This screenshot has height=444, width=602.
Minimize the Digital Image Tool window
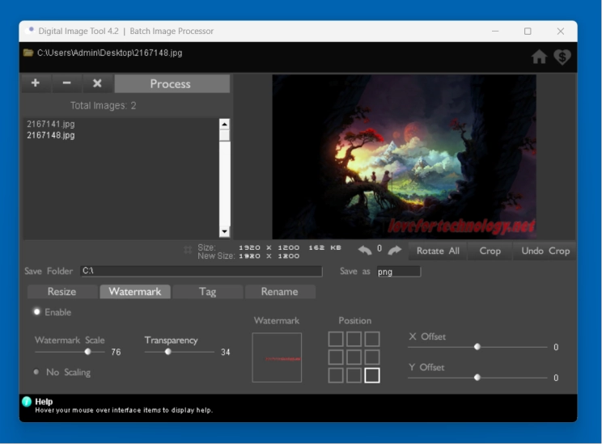(495, 31)
